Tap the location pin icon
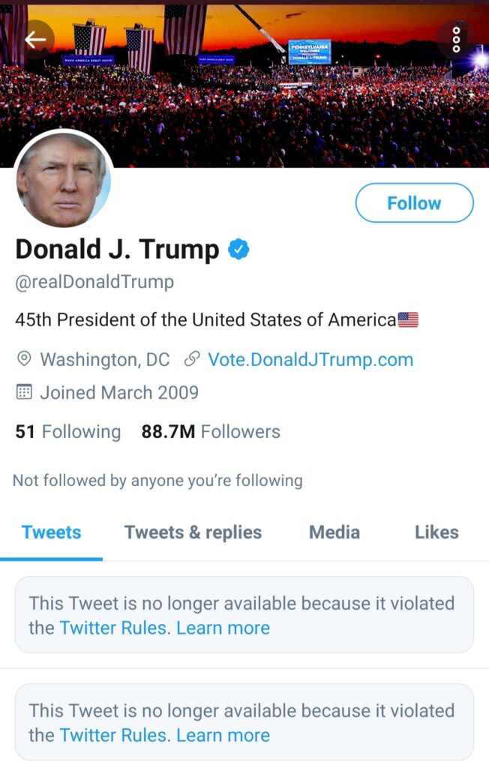Screen dimensions: 489x768 24,359
